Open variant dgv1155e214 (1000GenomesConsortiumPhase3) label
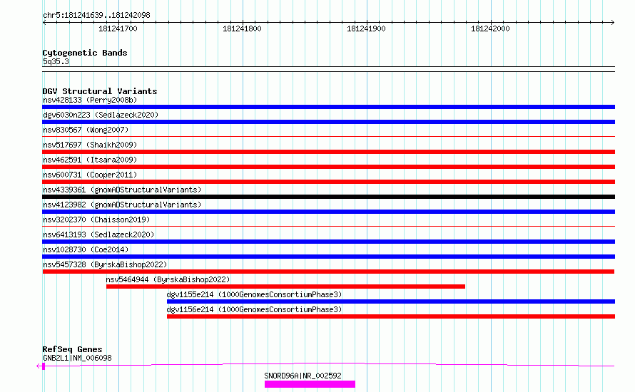Viewport: 635px width, 392px height. tap(254, 294)
